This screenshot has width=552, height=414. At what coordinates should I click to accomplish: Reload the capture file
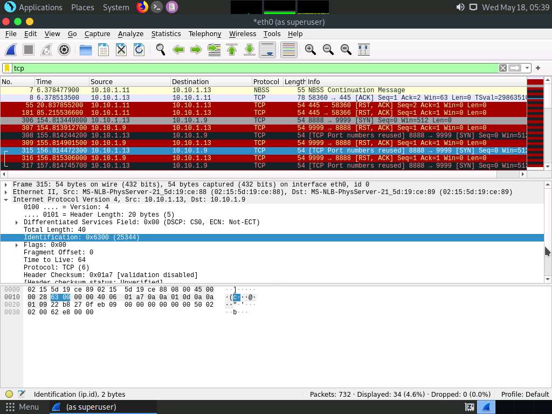click(x=139, y=50)
